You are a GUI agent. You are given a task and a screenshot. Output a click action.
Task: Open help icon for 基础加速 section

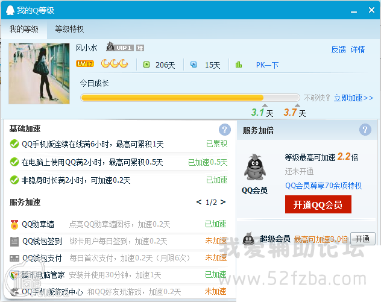coord(224,130)
